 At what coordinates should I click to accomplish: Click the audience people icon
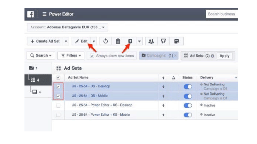point(151,41)
